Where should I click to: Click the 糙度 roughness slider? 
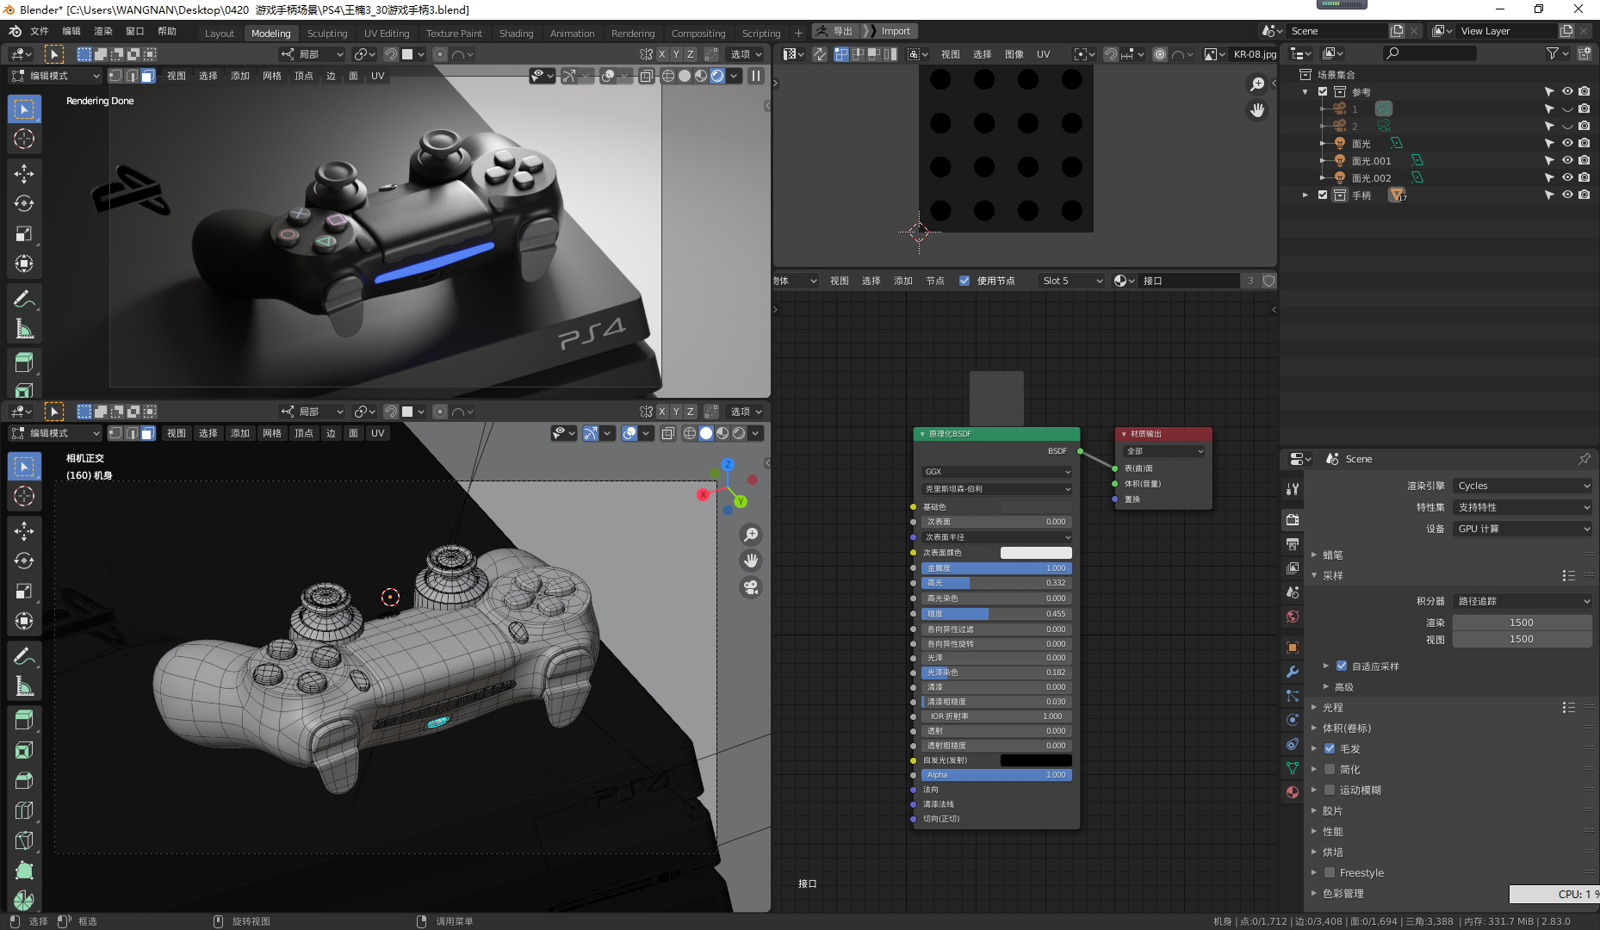[x=996, y=614]
